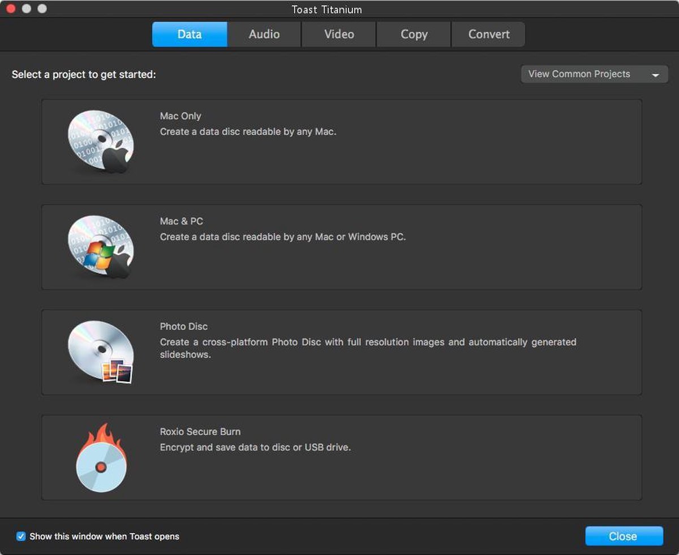Click the cross-platform Photo Disc description text
Viewport: 679px width, 555px height.
pyautogui.click(x=368, y=348)
